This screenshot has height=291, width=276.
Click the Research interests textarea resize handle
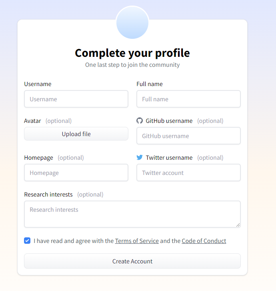pos(238,225)
